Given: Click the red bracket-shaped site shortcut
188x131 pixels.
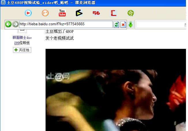Looking at the screenshot, I should point(114,13).
